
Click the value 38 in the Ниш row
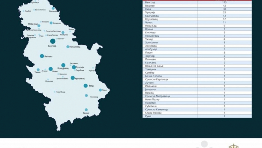point(224,9)
